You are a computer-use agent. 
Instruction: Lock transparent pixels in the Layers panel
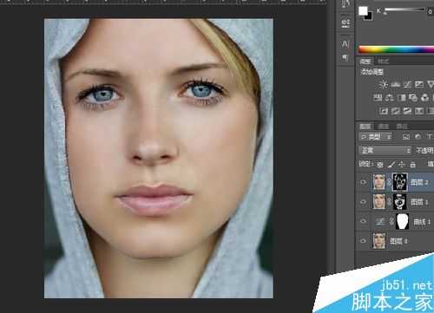click(380, 165)
